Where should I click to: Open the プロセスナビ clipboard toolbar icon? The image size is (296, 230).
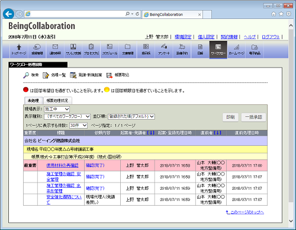tap(91, 49)
